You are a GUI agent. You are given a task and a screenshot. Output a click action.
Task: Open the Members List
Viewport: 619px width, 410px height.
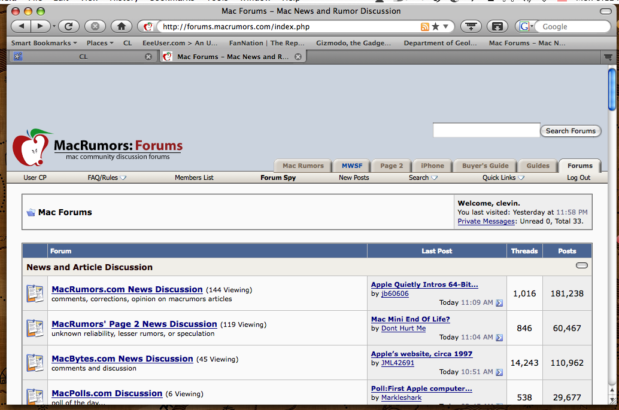click(x=194, y=178)
